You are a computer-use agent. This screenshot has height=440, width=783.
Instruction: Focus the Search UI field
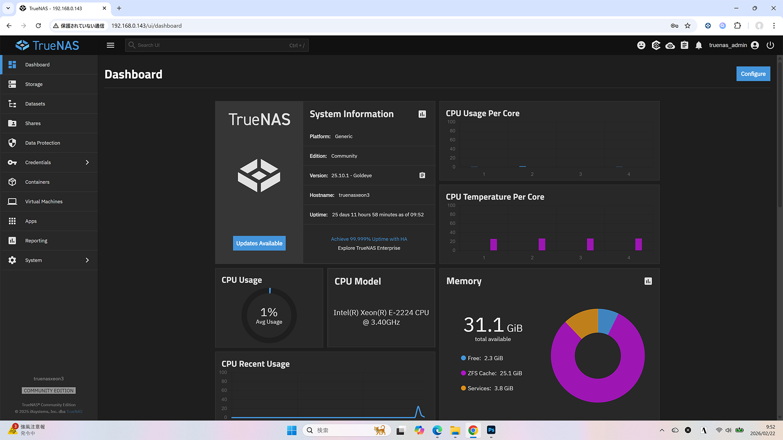(x=212, y=45)
